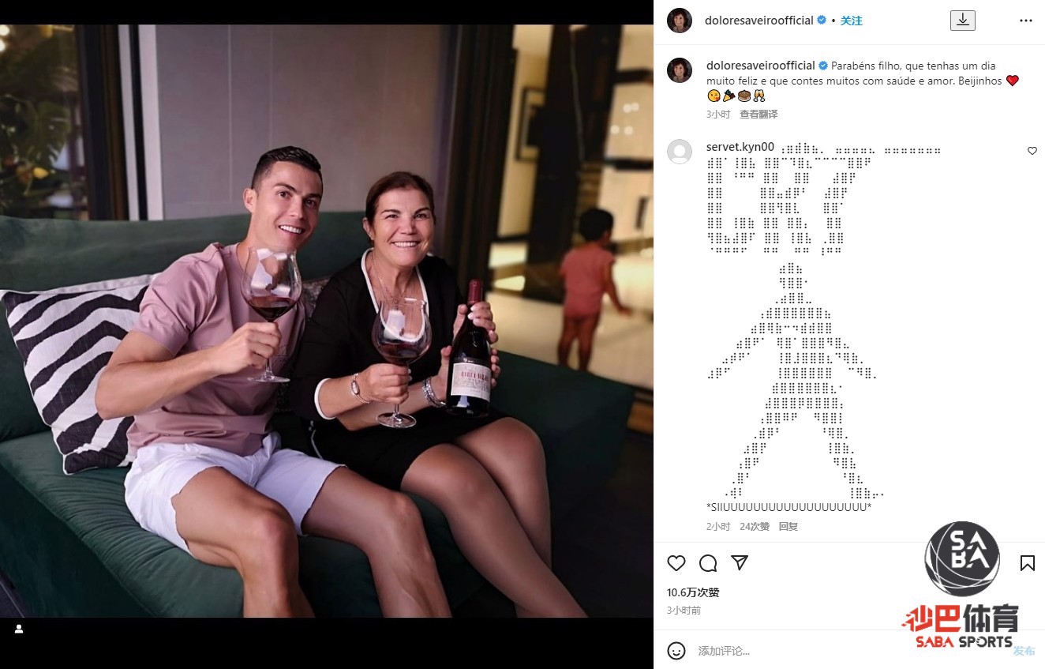Reply to comment with 回复
Screen dimensions: 1045x669
pos(788,526)
